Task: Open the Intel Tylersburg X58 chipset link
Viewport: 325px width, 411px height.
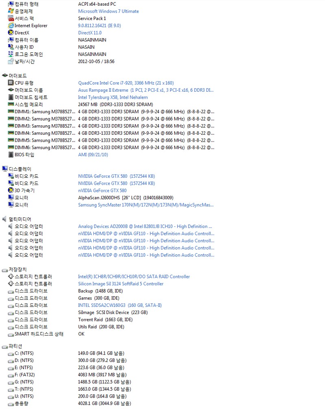Action: click(113, 97)
